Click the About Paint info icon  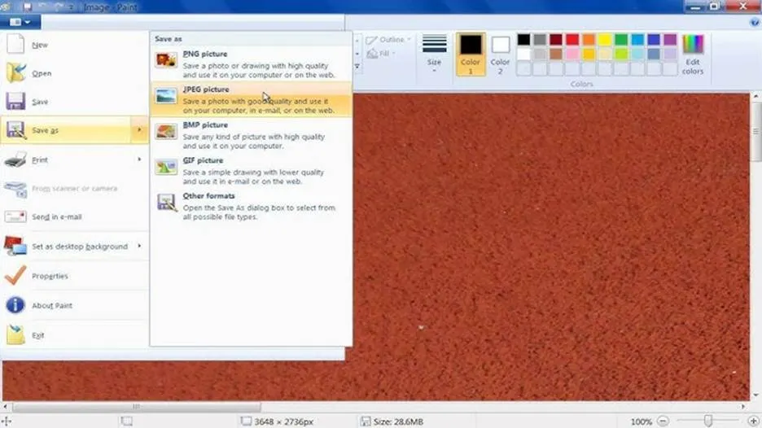tap(15, 305)
